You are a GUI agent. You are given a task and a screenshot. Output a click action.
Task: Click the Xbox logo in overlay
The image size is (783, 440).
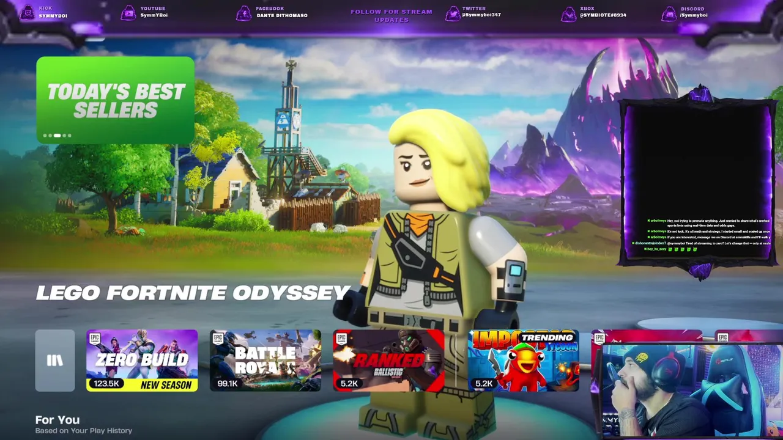569,13
